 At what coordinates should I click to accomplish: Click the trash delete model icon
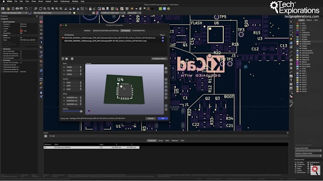[x=72, y=59]
